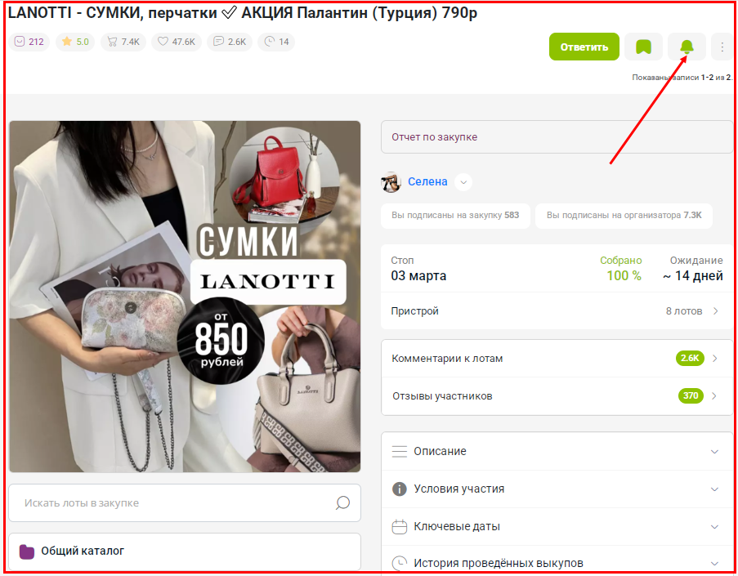This screenshot has width=738, height=576.
Task: Open organizer profile link Селена
Action: click(427, 181)
